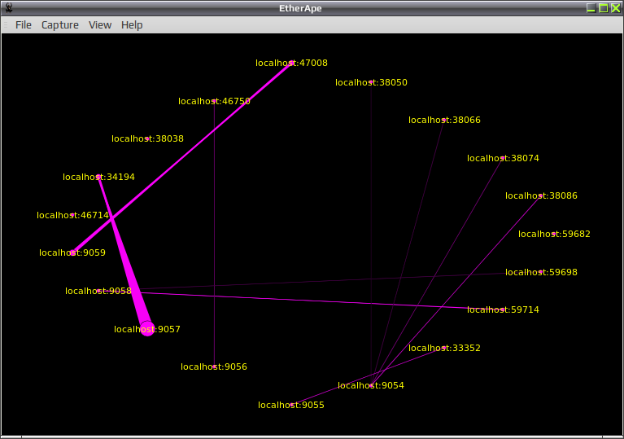Select the large localhost:9057 node circle

(x=147, y=329)
